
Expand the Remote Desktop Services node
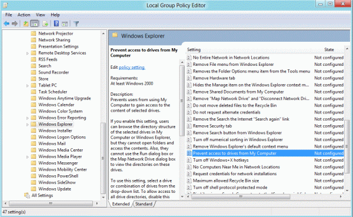[27, 54]
